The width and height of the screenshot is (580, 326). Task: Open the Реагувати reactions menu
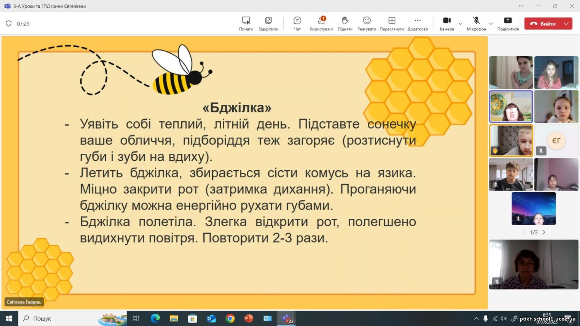pos(367,23)
